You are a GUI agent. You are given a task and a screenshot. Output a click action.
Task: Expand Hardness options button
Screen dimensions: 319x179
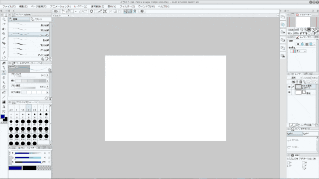pos(48,81)
